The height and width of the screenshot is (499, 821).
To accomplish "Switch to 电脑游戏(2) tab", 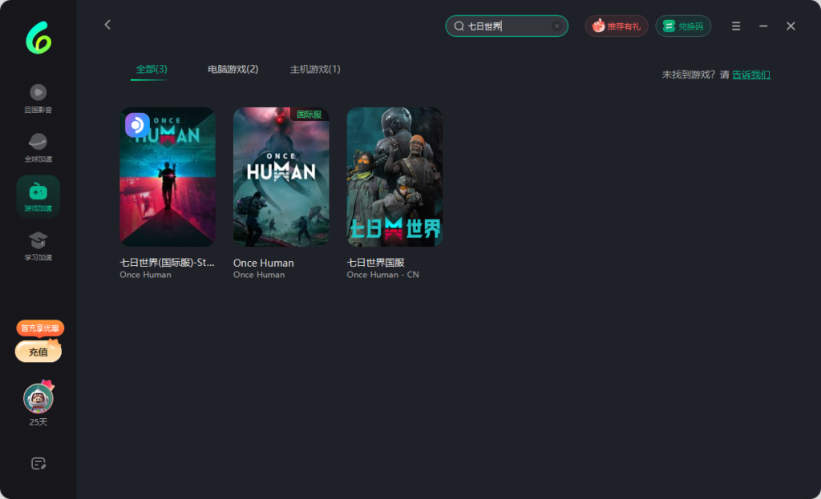I will (x=233, y=70).
